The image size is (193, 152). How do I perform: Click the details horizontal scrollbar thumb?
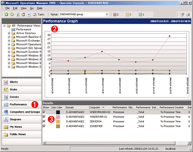(110, 143)
